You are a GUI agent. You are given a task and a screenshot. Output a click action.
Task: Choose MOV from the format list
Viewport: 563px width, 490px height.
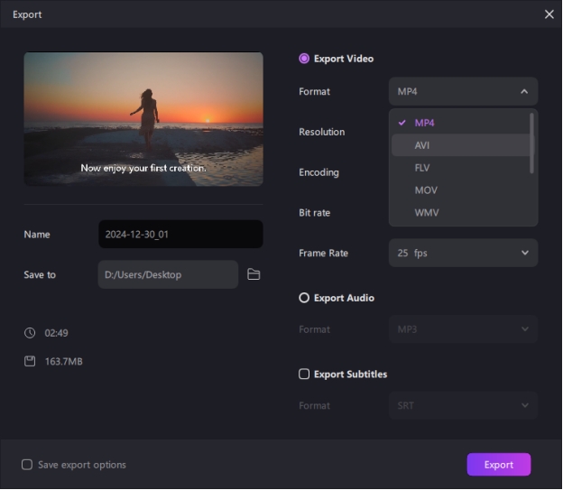tap(426, 190)
